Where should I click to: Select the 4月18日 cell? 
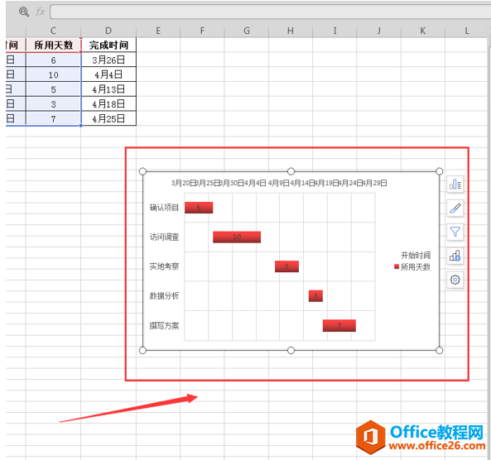click(108, 104)
